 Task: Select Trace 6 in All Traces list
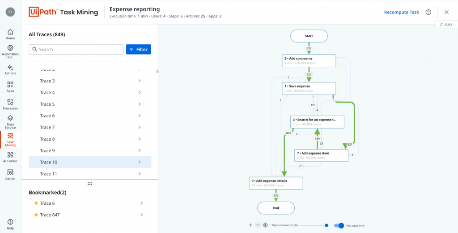click(90, 116)
